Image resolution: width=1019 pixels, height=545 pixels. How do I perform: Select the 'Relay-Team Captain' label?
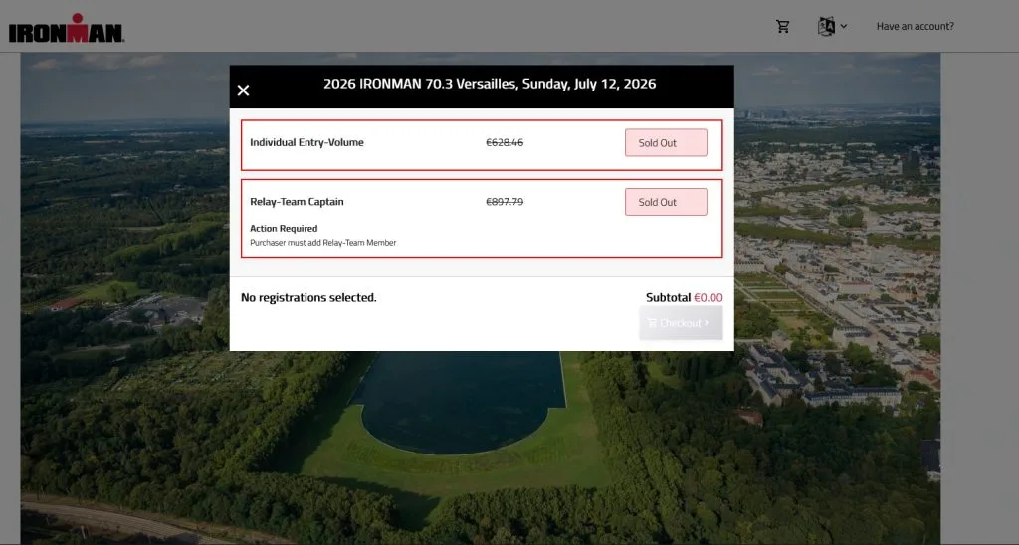297,202
